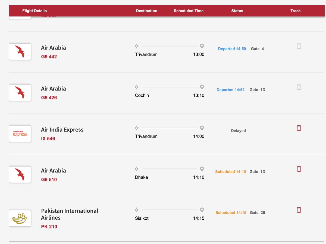Click Gate 25 for PK 210
The image size is (326, 244).
point(257,213)
